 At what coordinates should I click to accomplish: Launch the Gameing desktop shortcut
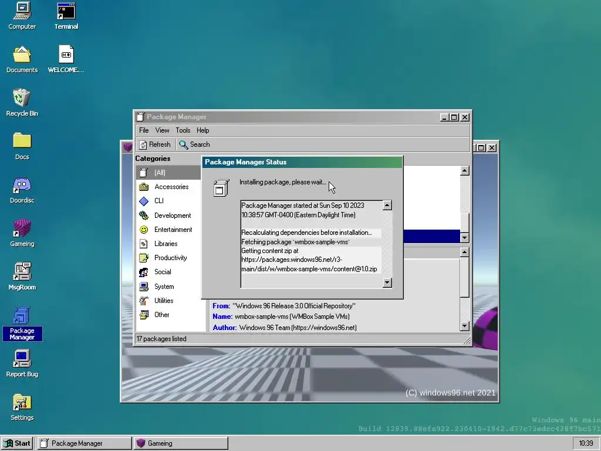[x=22, y=233]
